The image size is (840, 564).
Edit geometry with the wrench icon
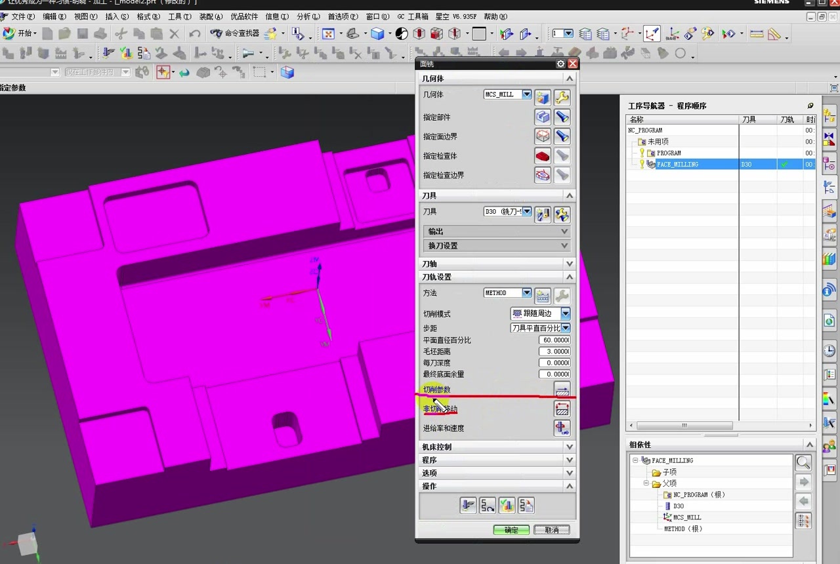[562, 98]
